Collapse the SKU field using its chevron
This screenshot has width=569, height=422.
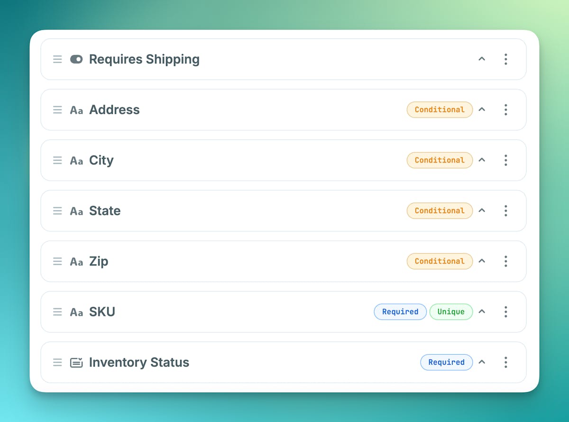pyautogui.click(x=482, y=312)
